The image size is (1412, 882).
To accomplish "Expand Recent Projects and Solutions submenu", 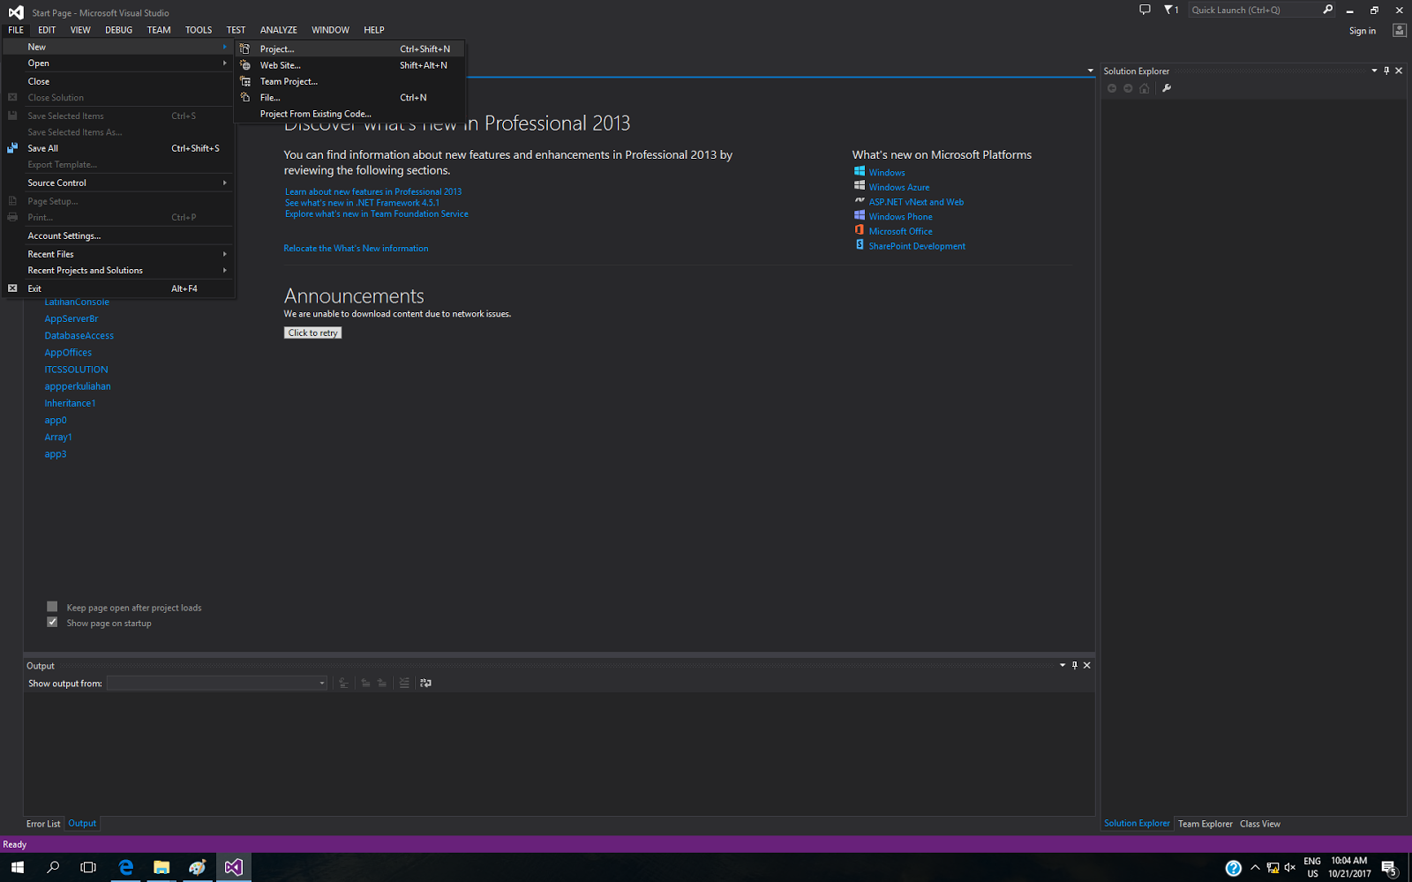I will [118, 270].
